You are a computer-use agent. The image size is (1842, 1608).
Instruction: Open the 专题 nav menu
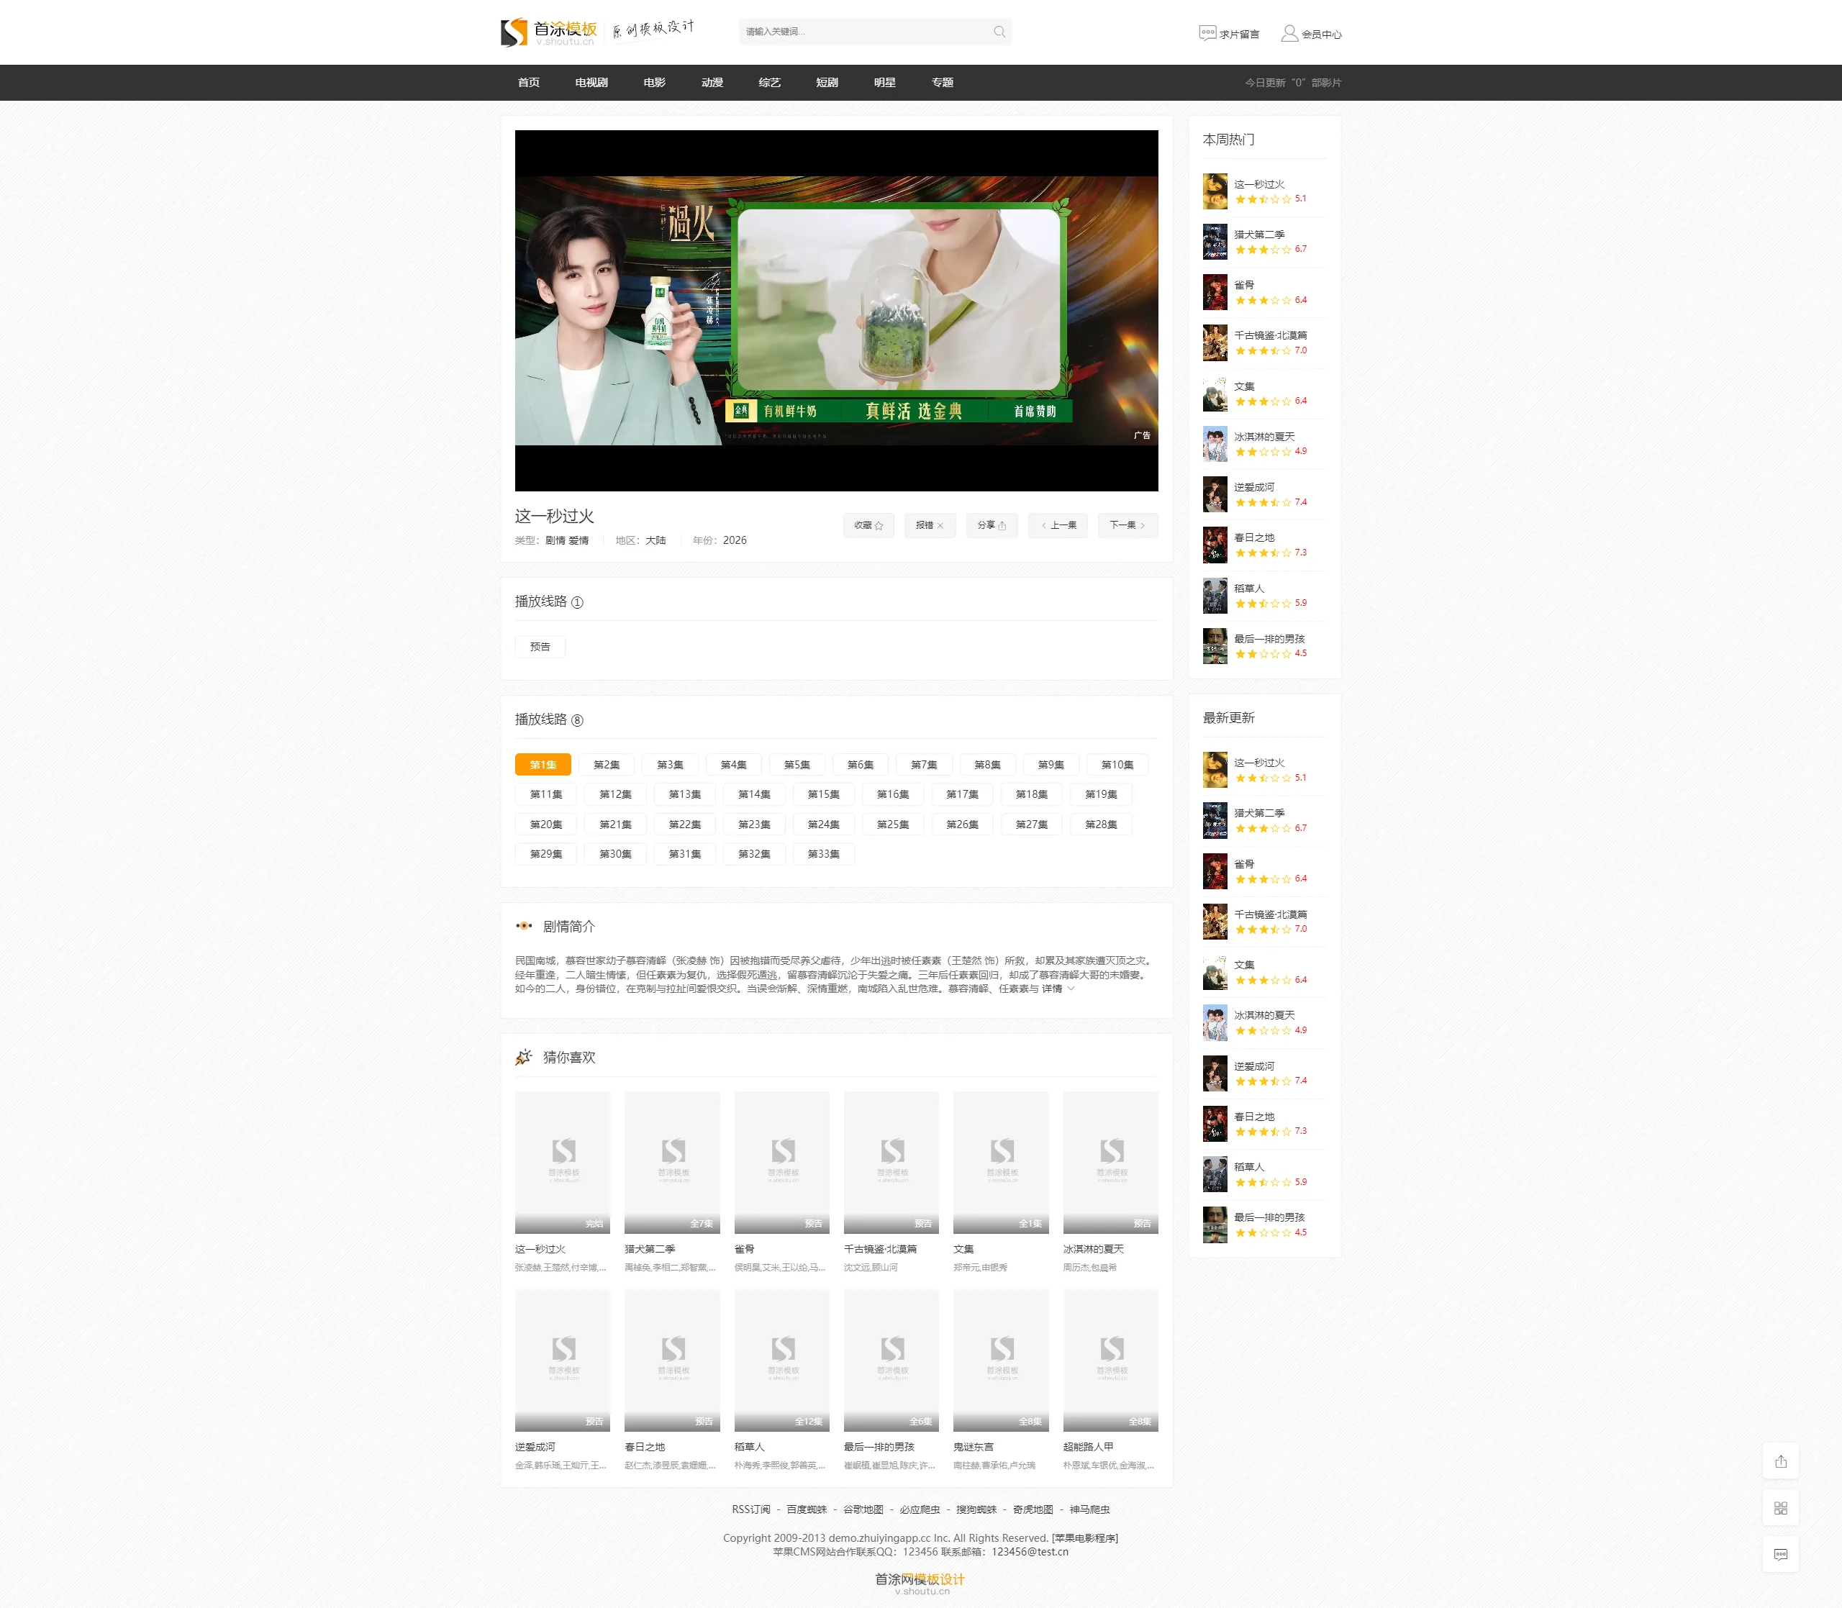[942, 83]
